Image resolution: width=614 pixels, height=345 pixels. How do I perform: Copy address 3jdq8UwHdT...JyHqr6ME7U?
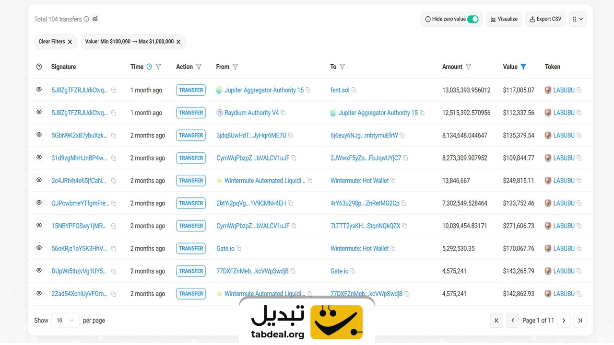point(291,136)
